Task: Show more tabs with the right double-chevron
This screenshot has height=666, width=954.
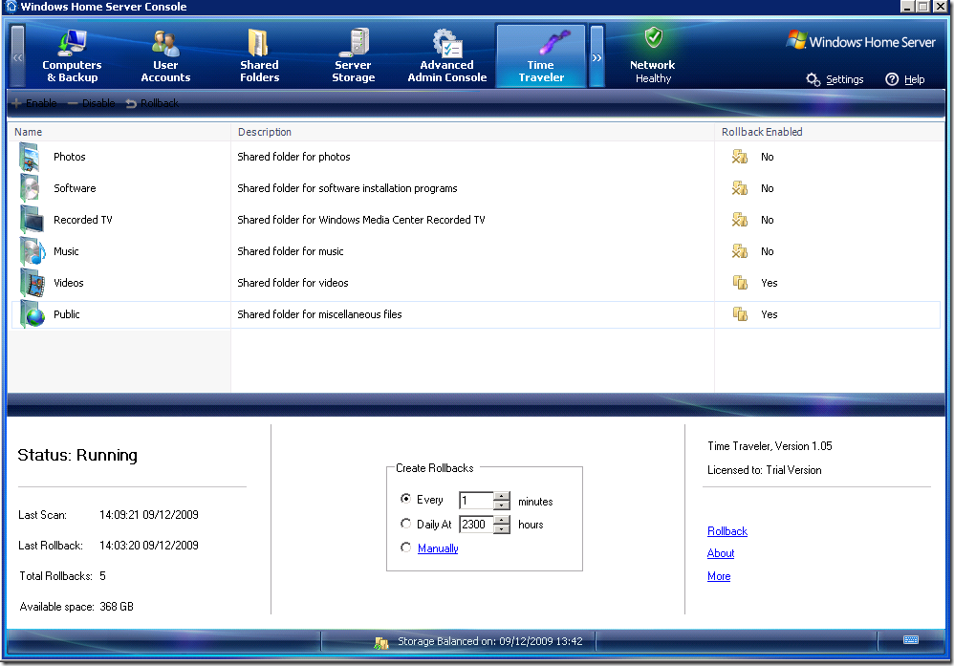Action: [x=596, y=56]
